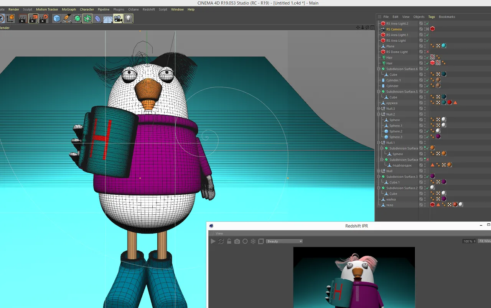Open the View menu in Redshift IPR
The image size is (491, 308).
(219, 233)
